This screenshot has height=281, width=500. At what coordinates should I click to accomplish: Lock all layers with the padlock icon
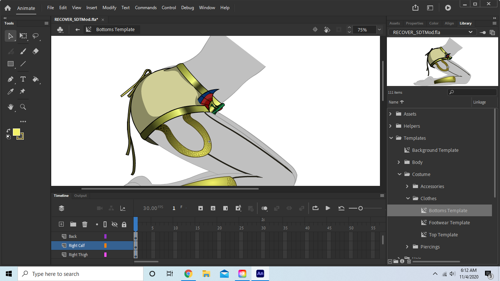[x=124, y=224]
